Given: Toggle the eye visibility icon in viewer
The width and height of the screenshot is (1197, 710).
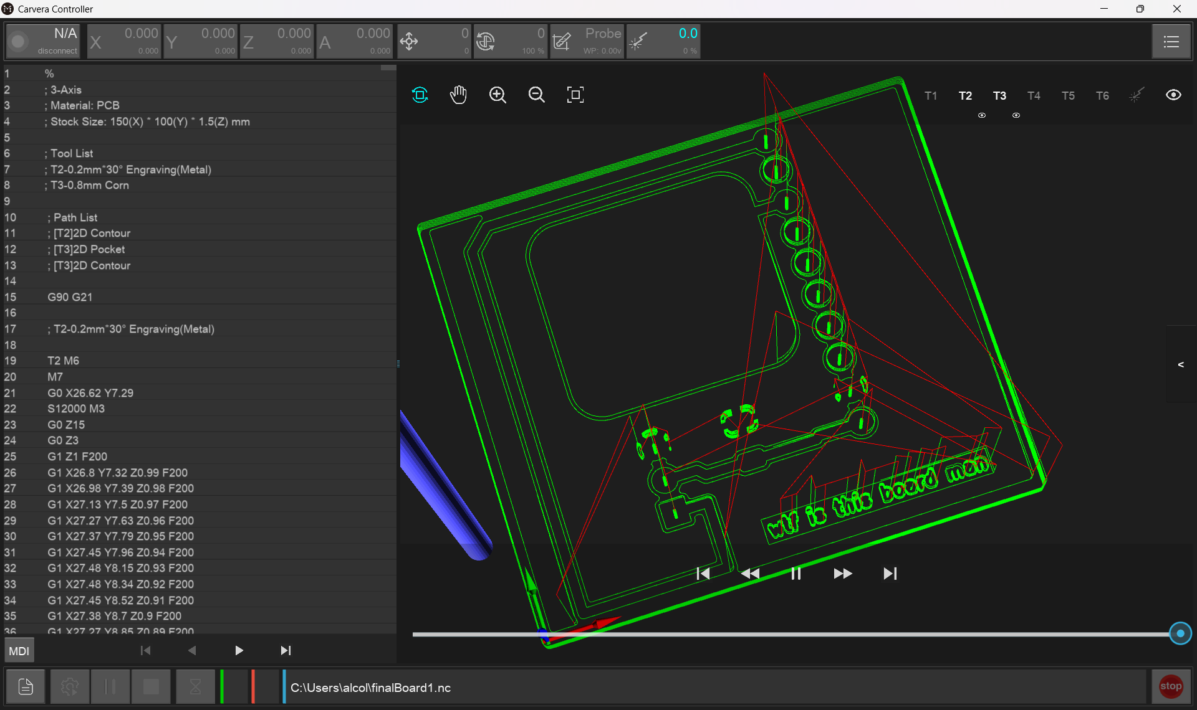Looking at the screenshot, I should tap(1173, 95).
